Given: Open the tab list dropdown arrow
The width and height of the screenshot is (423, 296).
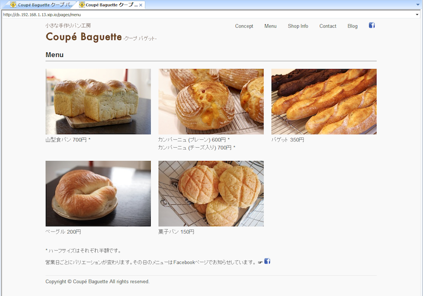Looking at the screenshot, I should (418, 5).
